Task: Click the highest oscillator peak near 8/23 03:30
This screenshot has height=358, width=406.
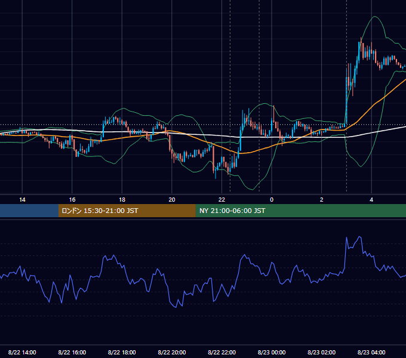Action: click(359, 237)
